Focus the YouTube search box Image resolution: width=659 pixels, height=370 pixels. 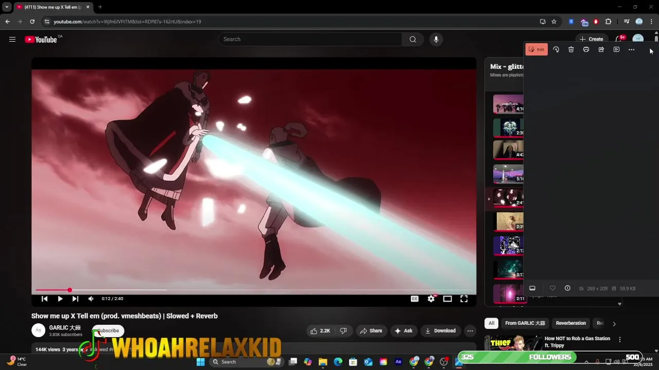310,40
